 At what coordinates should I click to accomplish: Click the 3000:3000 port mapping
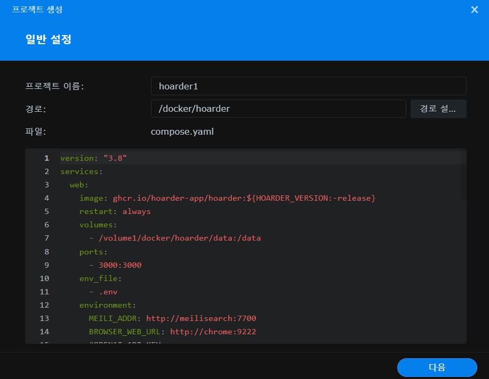(x=119, y=265)
